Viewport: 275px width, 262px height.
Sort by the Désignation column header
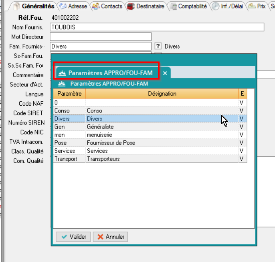pyautogui.click(x=162, y=94)
